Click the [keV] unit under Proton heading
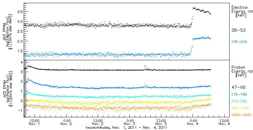 [x=241, y=75]
